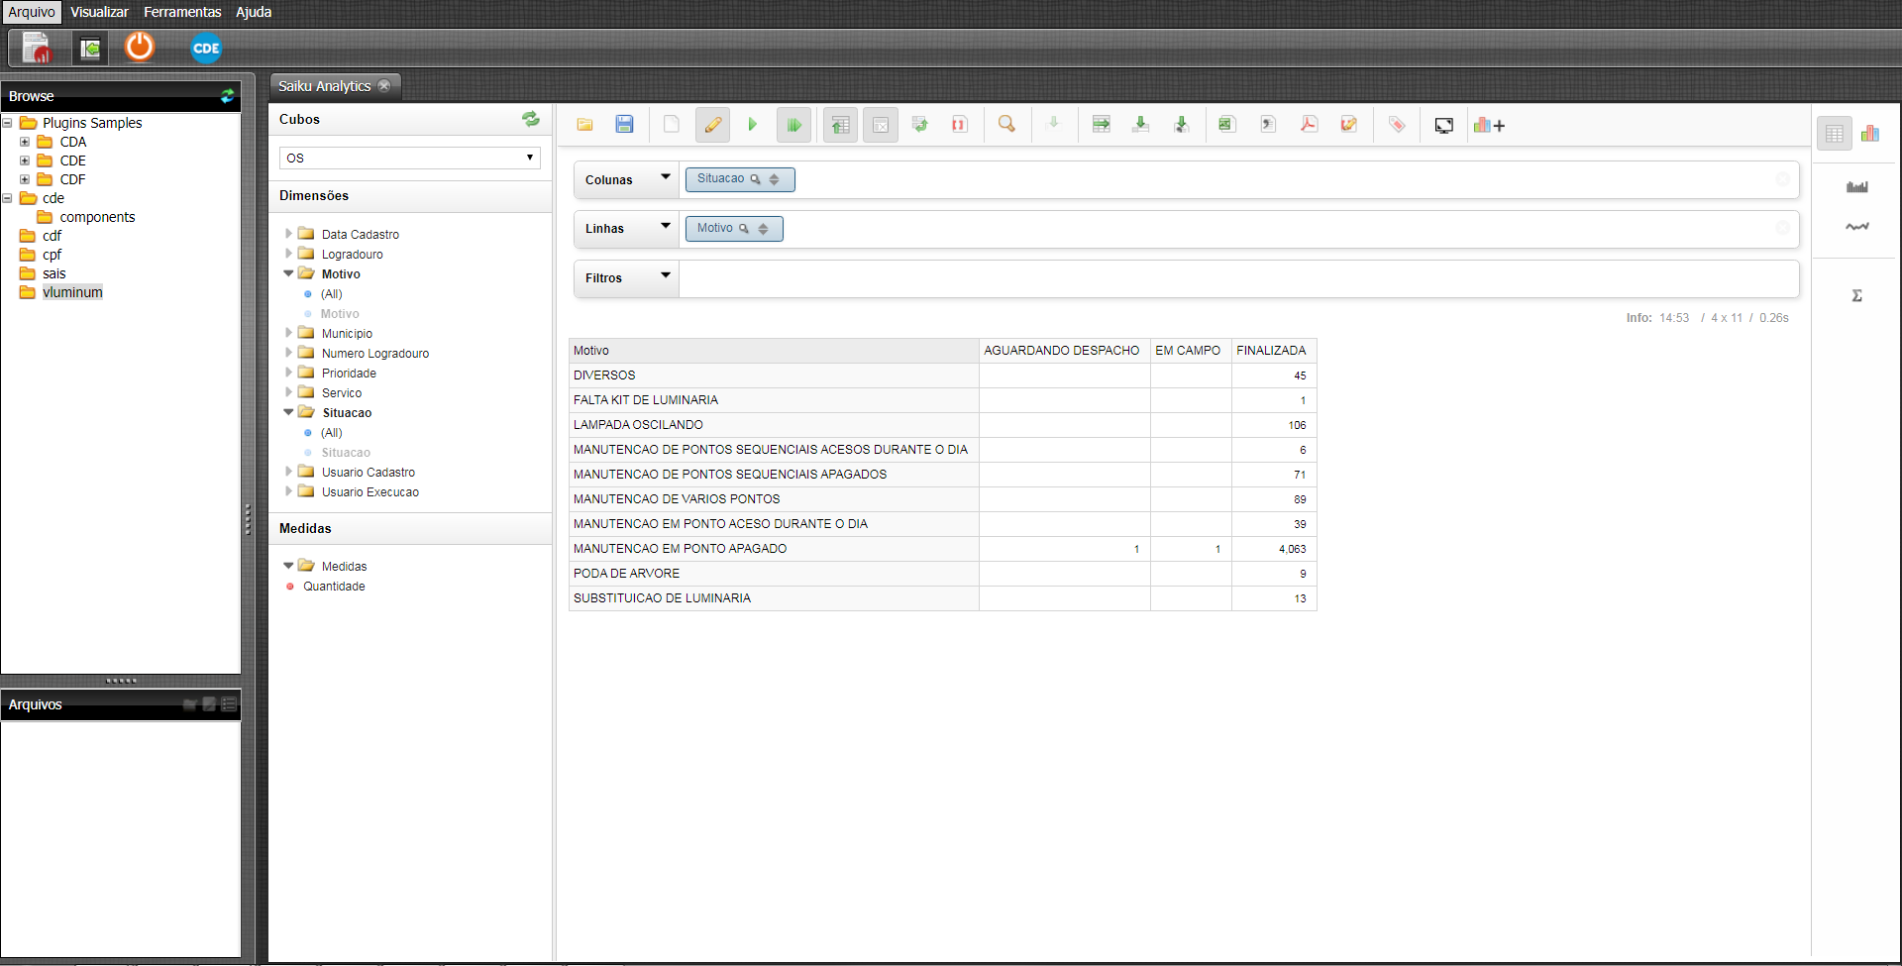Switch to chart view mode
1902x966 pixels.
coord(1870,133)
